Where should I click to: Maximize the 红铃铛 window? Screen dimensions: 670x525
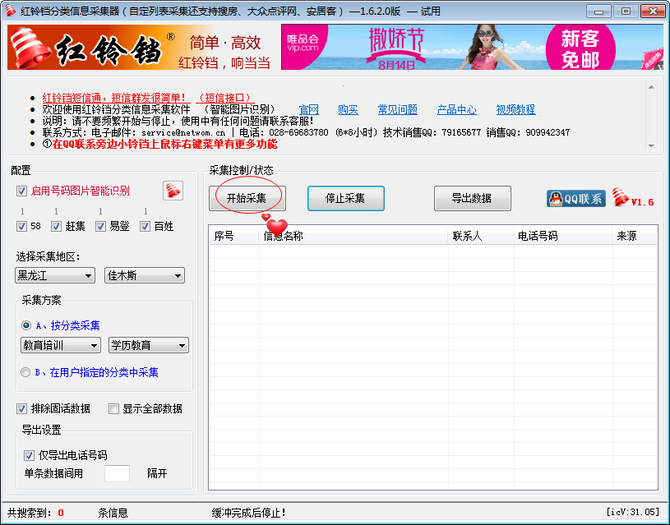[626, 12]
